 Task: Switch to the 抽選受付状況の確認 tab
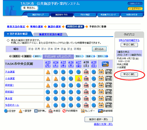50,34
